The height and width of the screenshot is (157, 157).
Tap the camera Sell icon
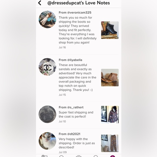tap(78, 156)
